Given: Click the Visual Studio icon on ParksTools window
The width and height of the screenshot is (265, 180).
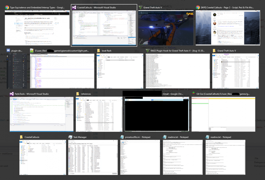Looking at the screenshot, I should [x=11, y=94].
